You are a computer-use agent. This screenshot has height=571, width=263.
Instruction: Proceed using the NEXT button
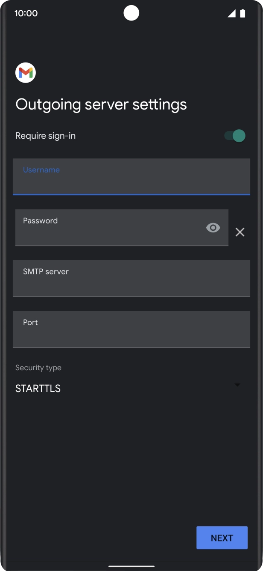[x=222, y=538]
